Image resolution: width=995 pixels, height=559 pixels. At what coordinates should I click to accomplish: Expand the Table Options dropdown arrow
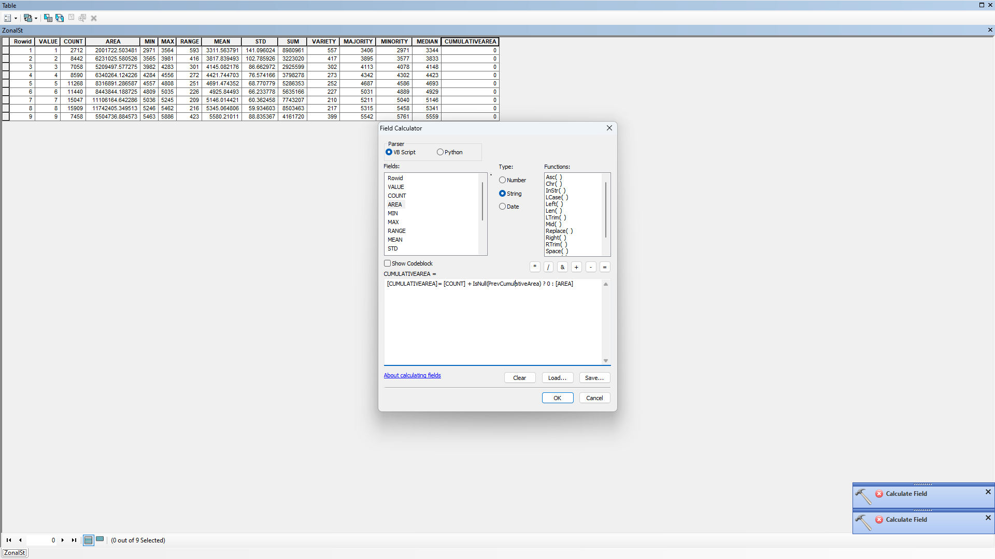[x=16, y=18]
